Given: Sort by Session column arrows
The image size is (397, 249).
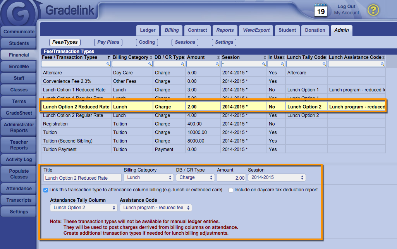Looking at the screenshot, I should click(265, 58).
